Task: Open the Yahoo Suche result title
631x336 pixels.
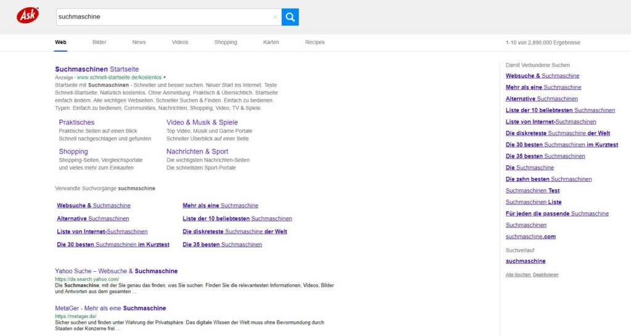Action: click(116, 271)
